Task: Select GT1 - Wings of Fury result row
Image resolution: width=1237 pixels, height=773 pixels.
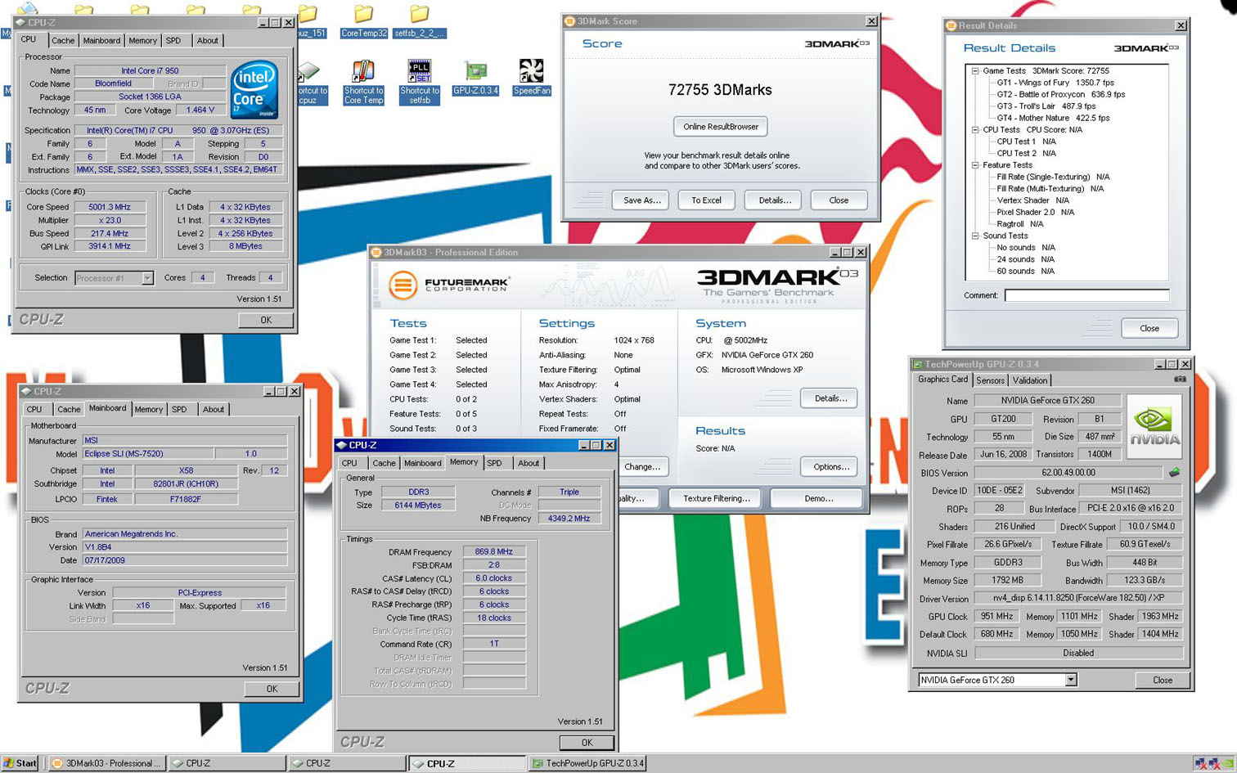Action: pyautogui.click(x=1055, y=83)
